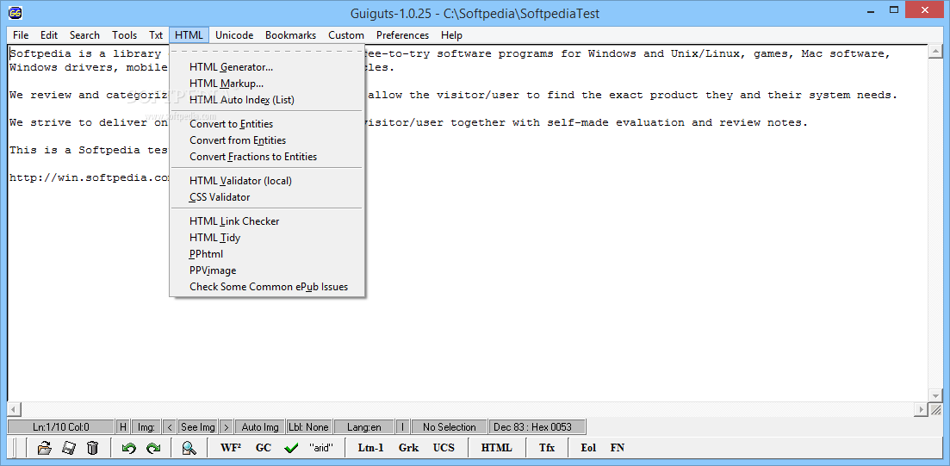Select Check Some Common ePub Issues
This screenshot has width=950, height=466.
click(x=267, y=287)
